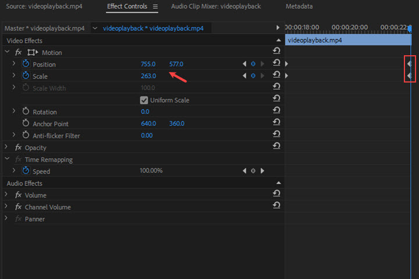419x279 pixels.
Task: Toggle the Channel Volume fx icon
Action: point(18,207)
